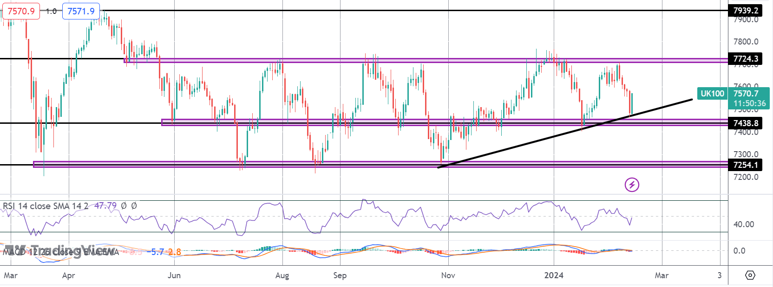The width and height of the screenshot is (773, 287).
Task: Click the RSI value 47.79
Action: (105, 205)
